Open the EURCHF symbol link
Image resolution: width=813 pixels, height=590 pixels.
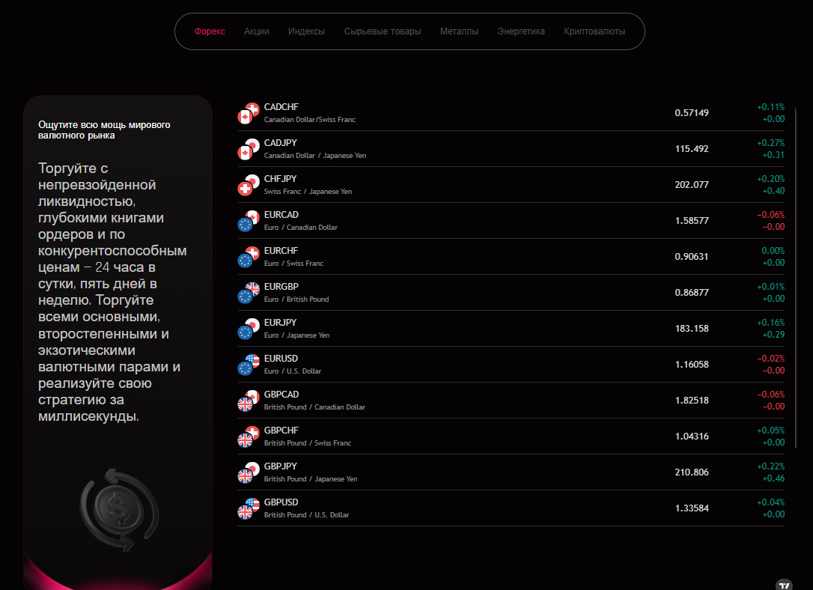(281, 250)
